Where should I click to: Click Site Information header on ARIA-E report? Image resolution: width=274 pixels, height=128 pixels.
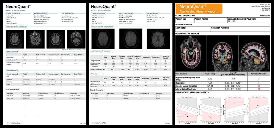point(67,13)
